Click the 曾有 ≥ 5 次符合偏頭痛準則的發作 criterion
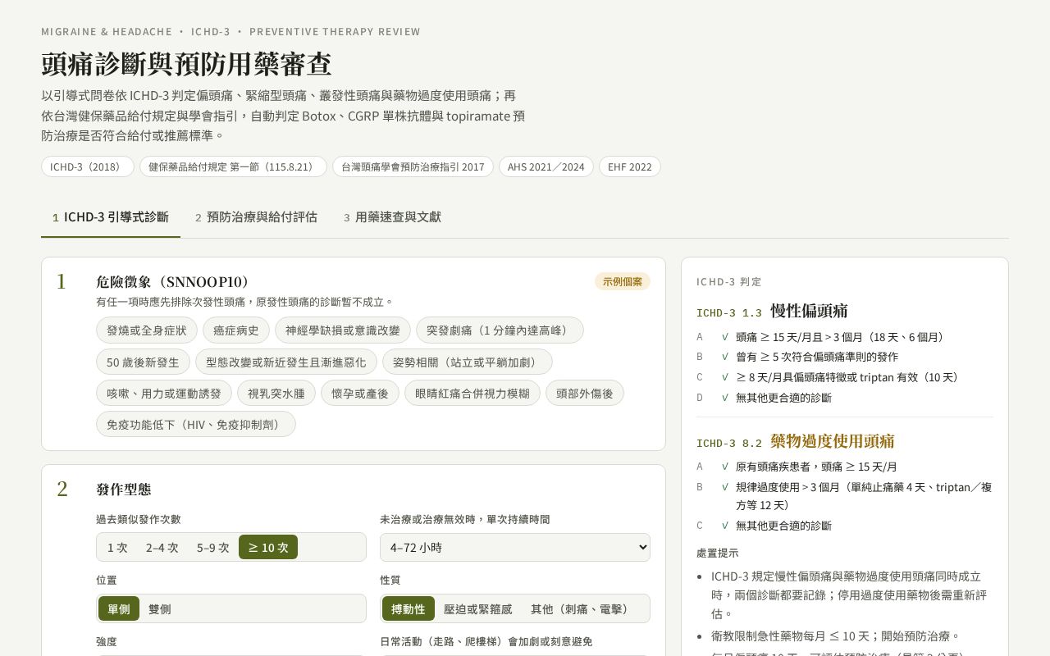Screen dimensions: 1050x656 click(x=817, y=357)
